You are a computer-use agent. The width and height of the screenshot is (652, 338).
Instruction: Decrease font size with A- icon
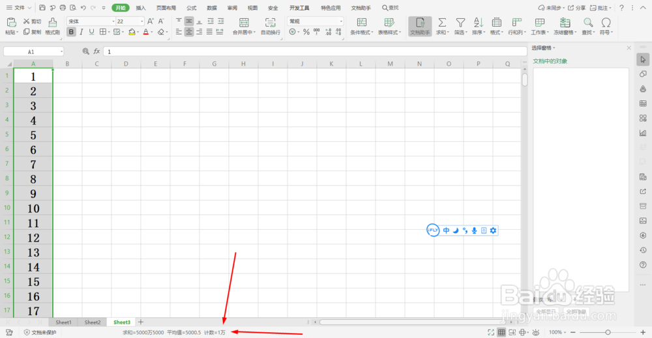pos(161,21)
